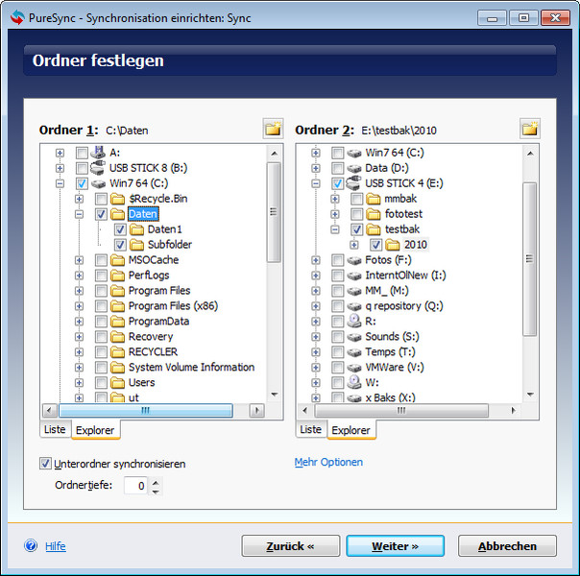Click the Ordner 1 horizontal scrollbar thumb
580x576 pixels.
[146, 410]
